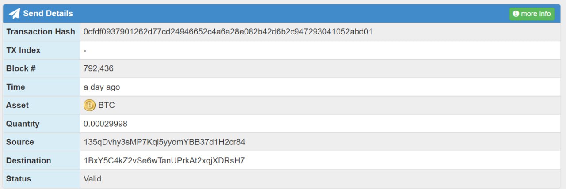
Task: Select the transaction hash value
Action: (228, 32)
